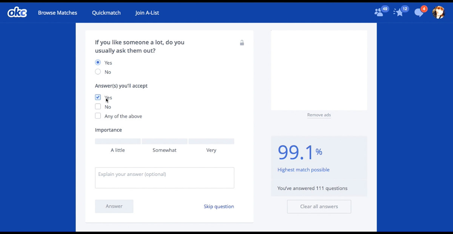The image size is (453, 234).
Task: Click the 'Skip question' link
Action: (x=219, y=206)
